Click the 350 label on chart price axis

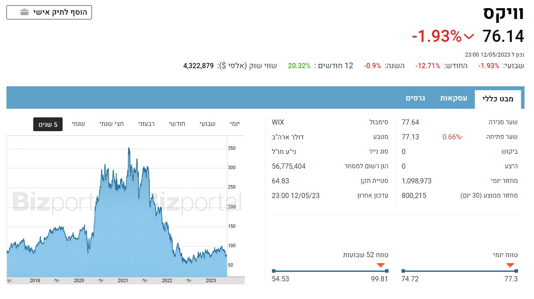[x=232, y=148]
